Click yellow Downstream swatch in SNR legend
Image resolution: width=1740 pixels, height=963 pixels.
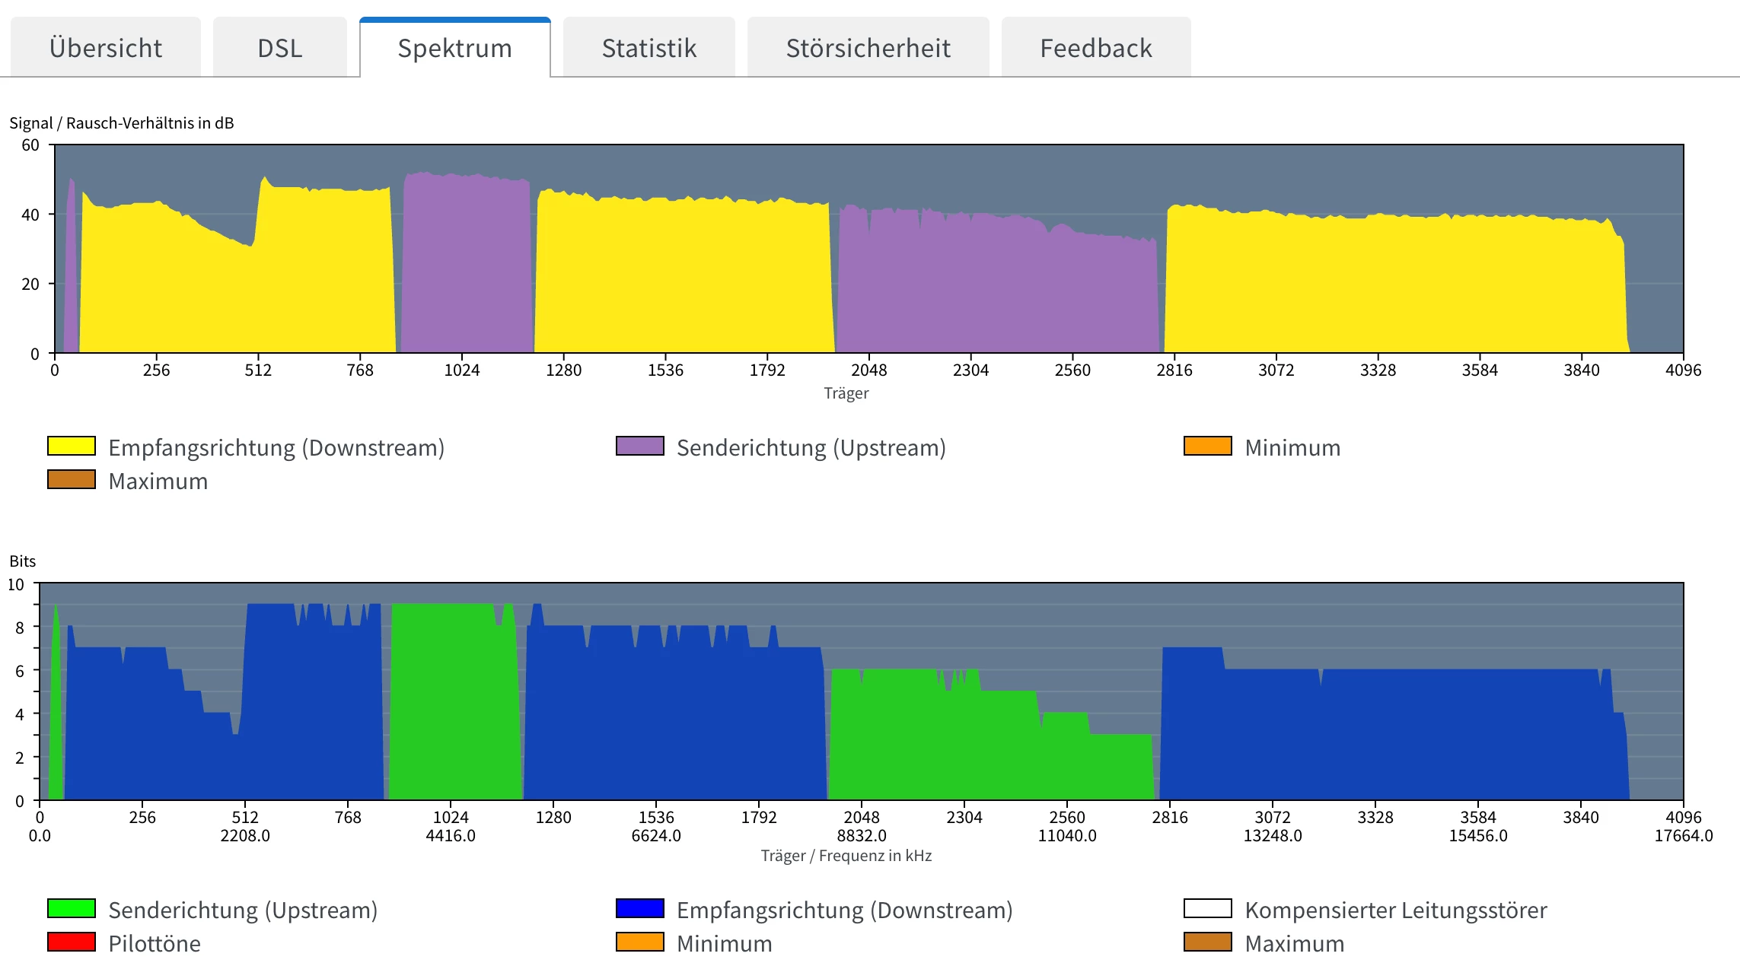click(72, 446)
